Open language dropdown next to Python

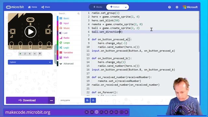[x=126, y=7]
